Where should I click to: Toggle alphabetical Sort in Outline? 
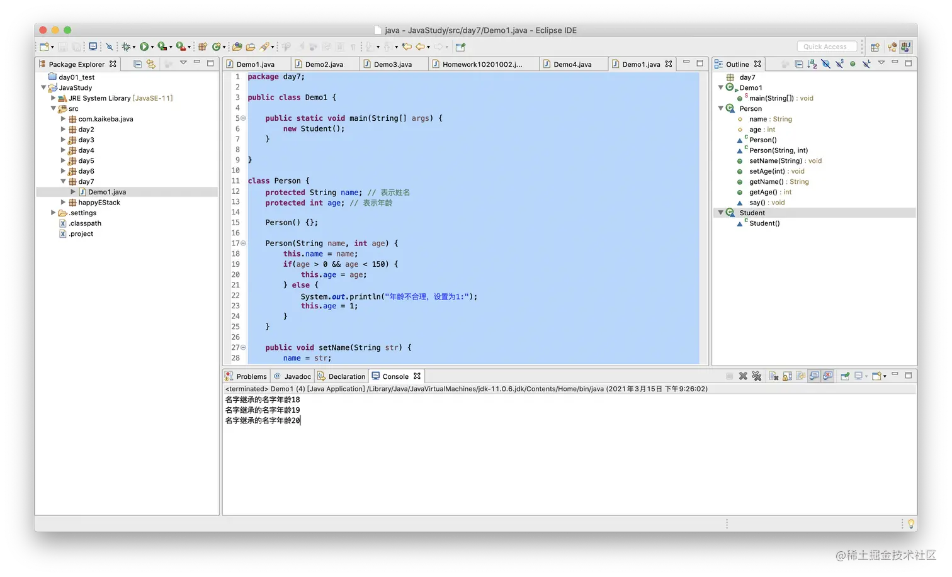tap(812, 64)
